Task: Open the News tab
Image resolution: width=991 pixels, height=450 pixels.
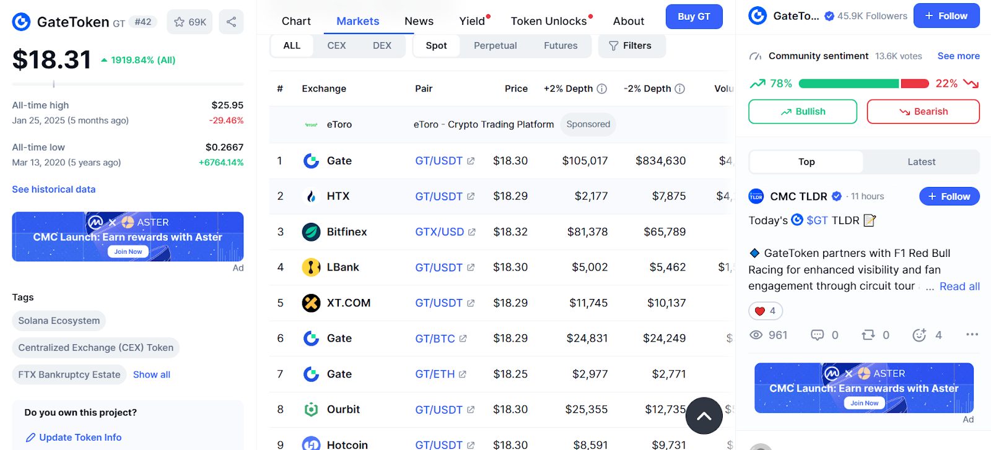Action: [x=419, y=21]
